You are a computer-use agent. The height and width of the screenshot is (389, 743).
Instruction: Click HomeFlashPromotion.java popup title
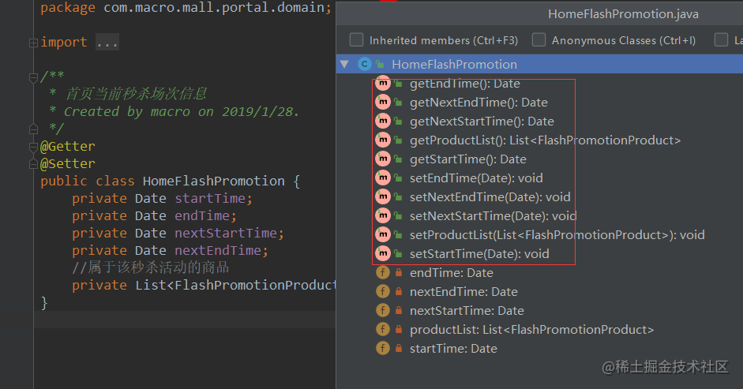[623, 14]
